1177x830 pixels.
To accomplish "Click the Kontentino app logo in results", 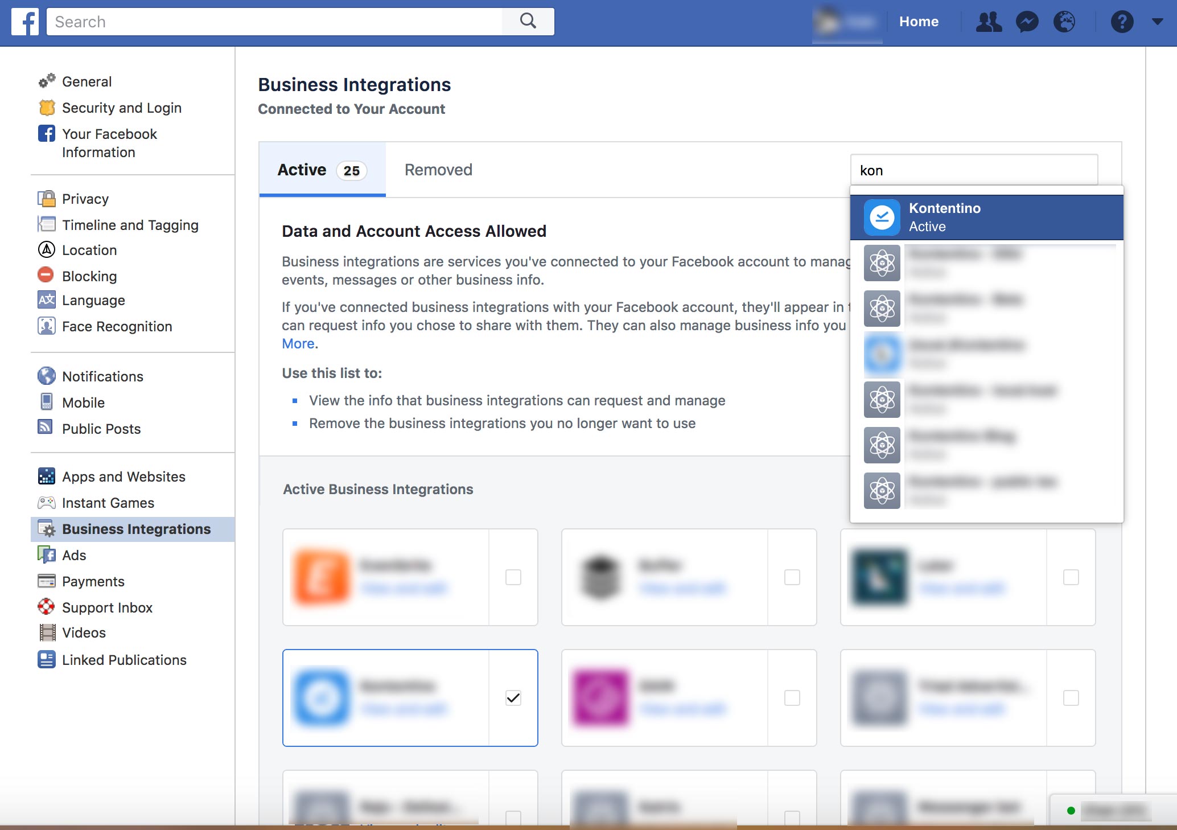I will coord(882,217).
